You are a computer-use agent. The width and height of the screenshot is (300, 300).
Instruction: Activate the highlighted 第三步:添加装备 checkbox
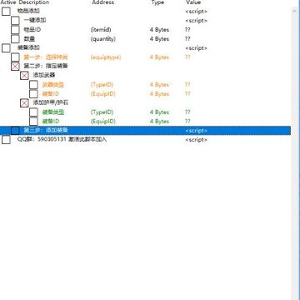click(15, 131)
